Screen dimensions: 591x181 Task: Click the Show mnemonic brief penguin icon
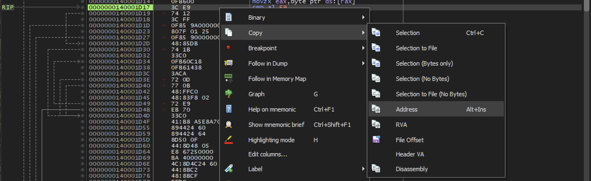coord(228,124)
